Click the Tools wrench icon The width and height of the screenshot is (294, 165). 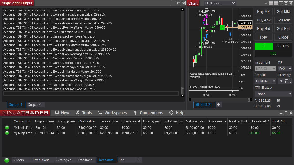[x=77, y=113]
